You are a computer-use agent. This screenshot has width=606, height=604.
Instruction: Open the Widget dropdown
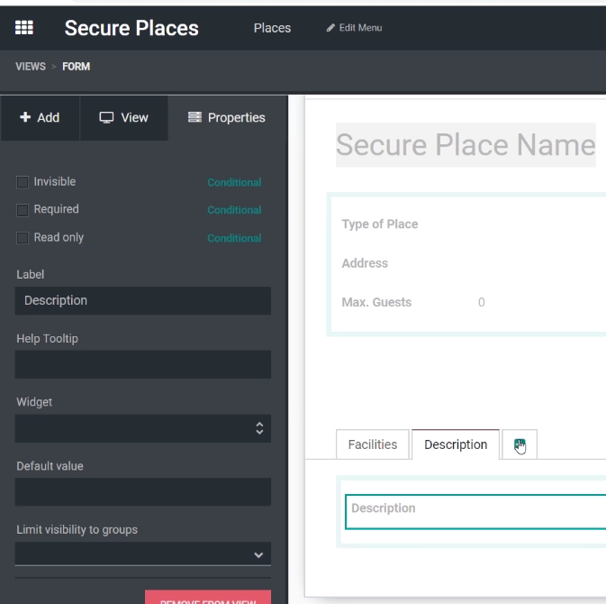[143, 428]
